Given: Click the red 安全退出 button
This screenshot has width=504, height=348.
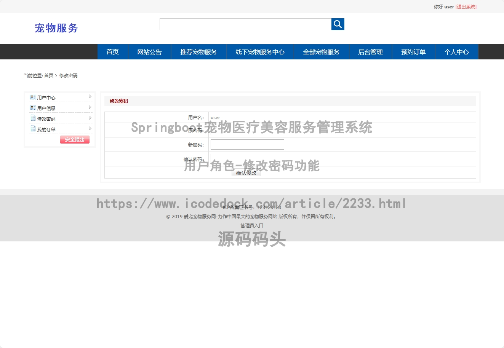Looking at the screenshot, I should pyautogui.click(x=75, y=140).
